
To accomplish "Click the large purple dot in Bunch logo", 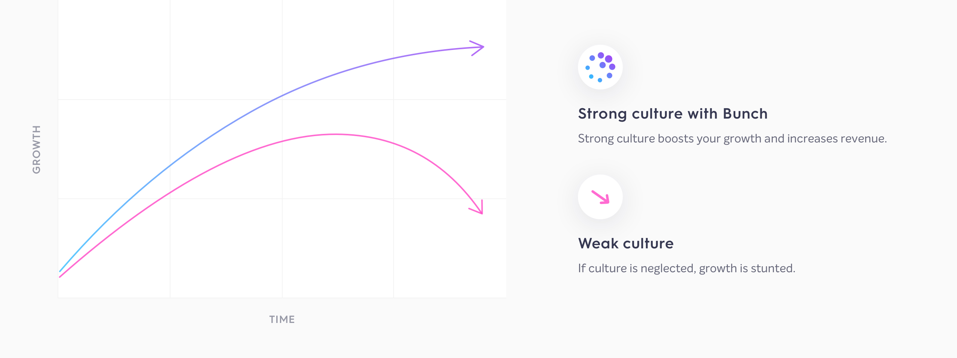I will pyautogui.click(x=609, y=59).
